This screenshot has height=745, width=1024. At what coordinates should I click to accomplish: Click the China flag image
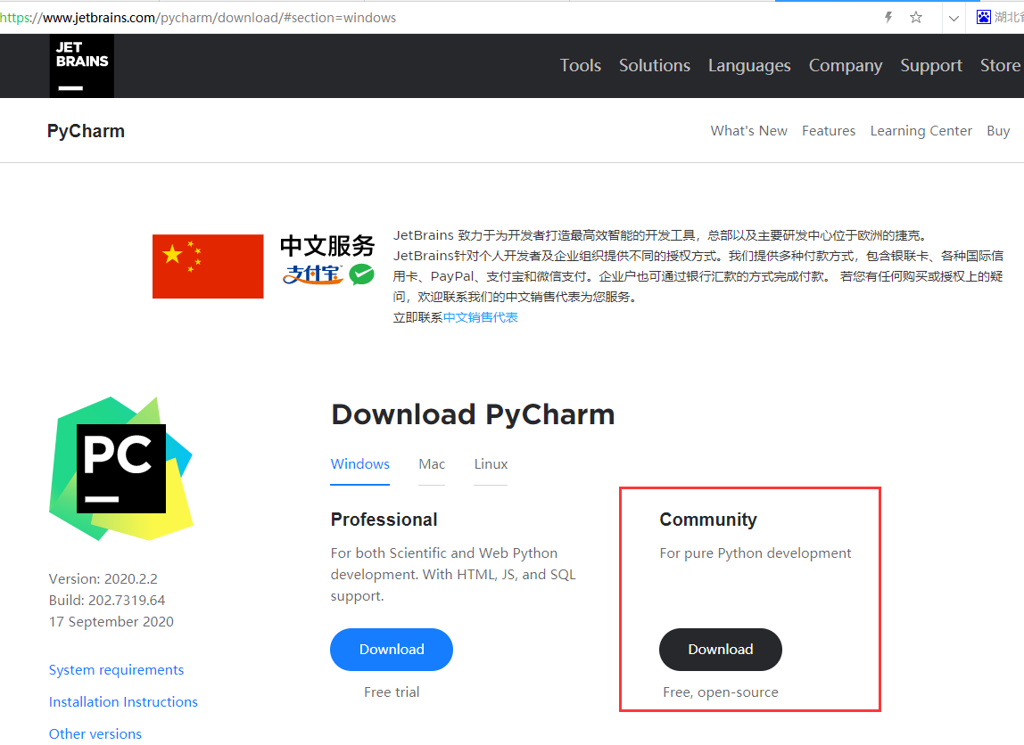[x=208, y=266]
